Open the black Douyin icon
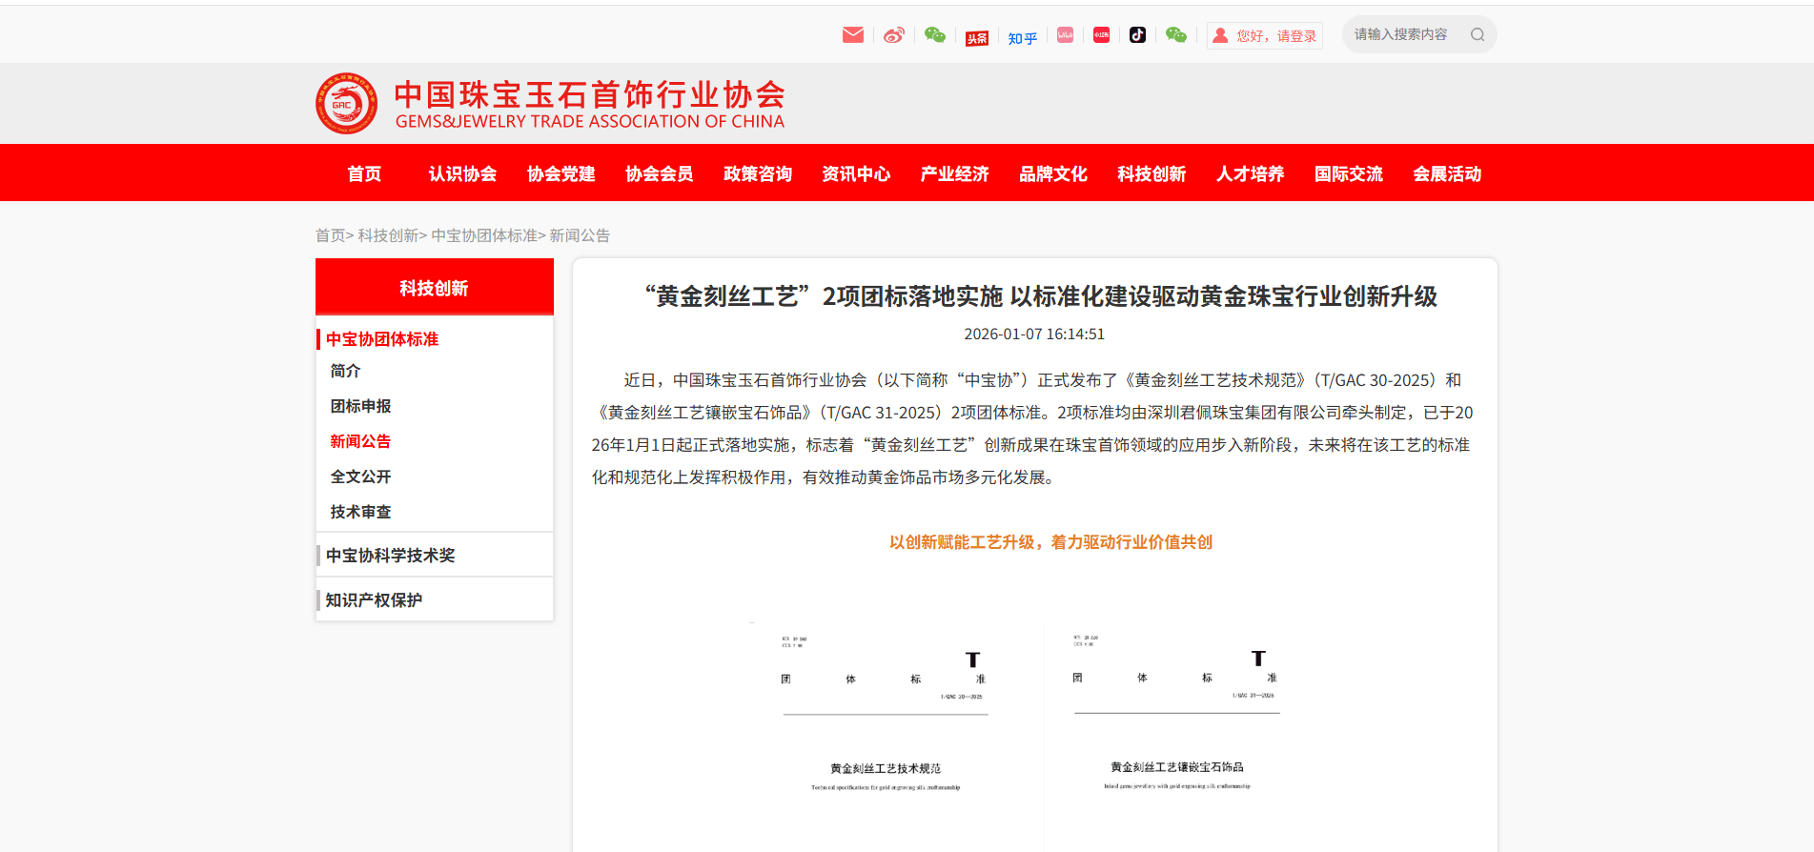1814x852 pixels. coord(1137,35)
